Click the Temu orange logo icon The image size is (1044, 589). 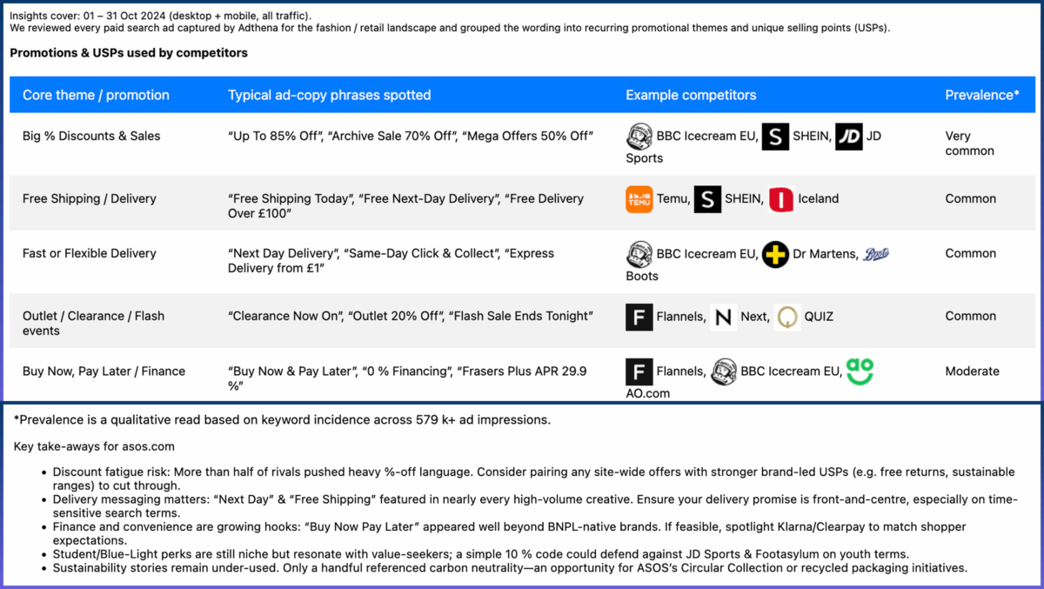pos(639,199)
